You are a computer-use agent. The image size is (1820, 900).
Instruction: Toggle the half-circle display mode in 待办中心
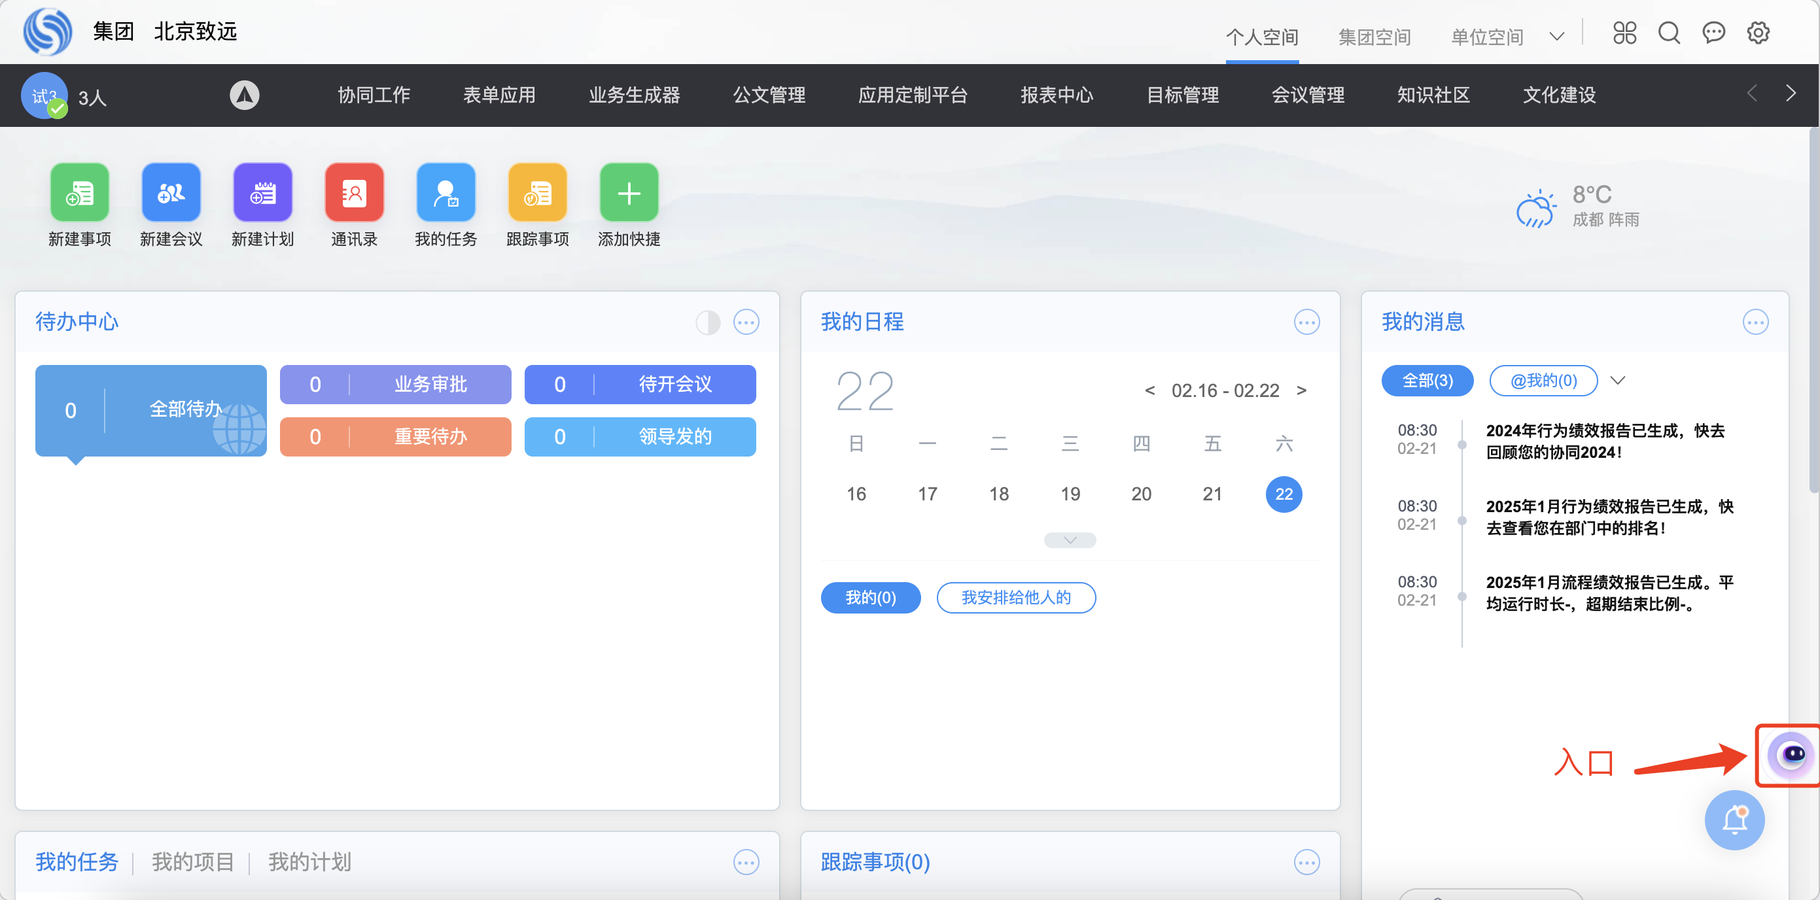coord(707,322)
